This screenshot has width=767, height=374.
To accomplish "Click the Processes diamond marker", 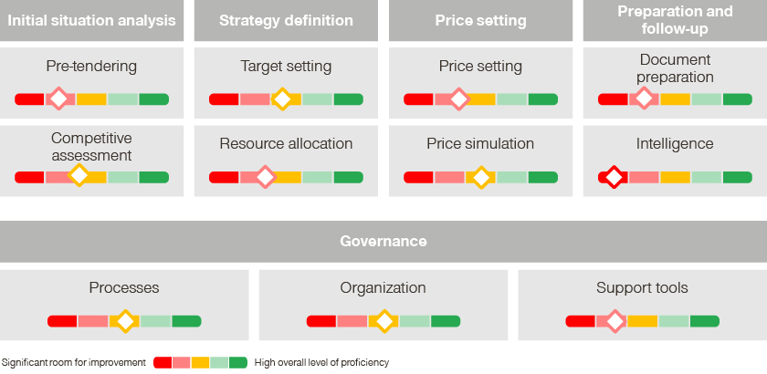I will pyautogui.click(x=126, y=321).
